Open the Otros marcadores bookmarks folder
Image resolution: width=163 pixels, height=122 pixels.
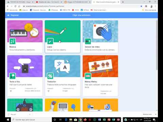tap(149, 10)
